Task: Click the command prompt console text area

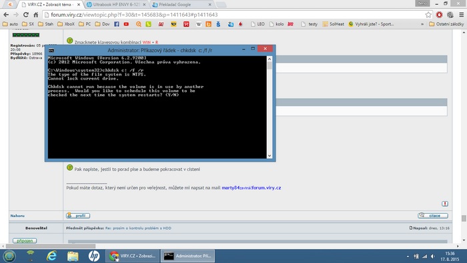Action: pos(157,107)
